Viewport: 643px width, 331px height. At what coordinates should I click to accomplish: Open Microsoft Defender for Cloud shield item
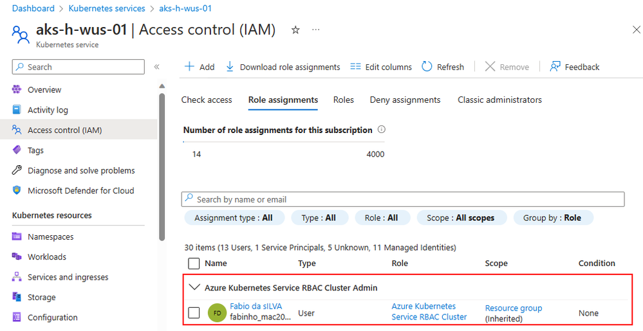(73, 190)
